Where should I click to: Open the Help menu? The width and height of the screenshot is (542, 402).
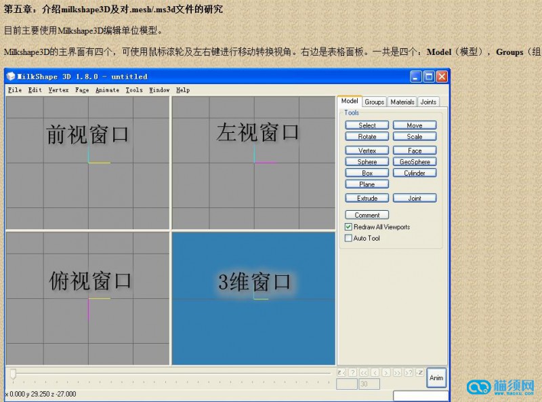coord(183,90)
